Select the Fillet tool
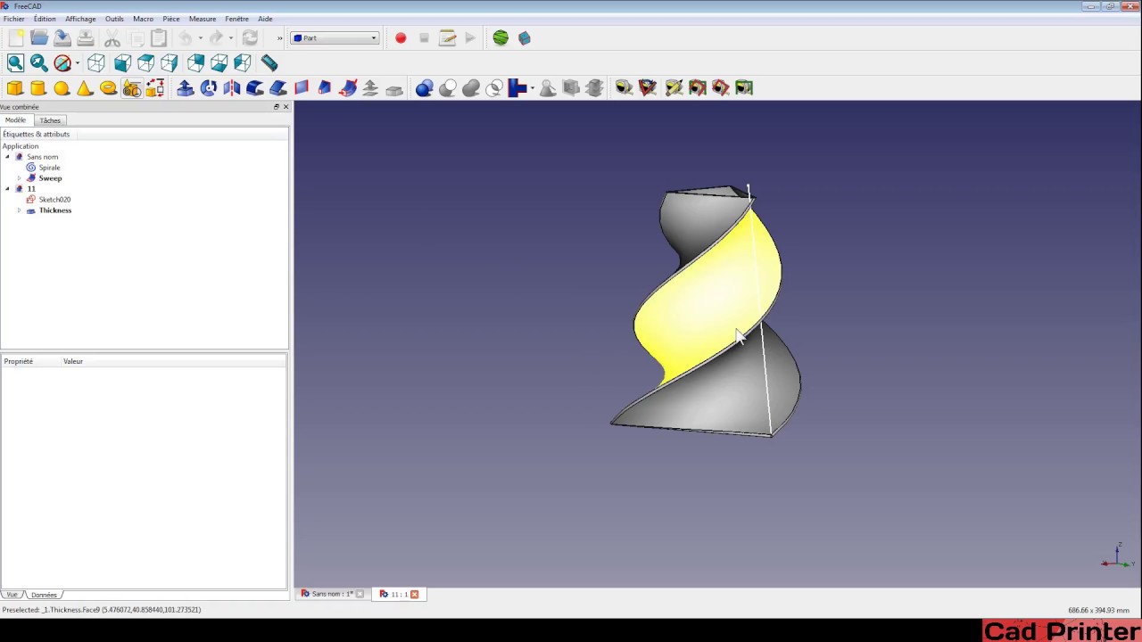The image size is (1142, 642). tap(255, 87)
